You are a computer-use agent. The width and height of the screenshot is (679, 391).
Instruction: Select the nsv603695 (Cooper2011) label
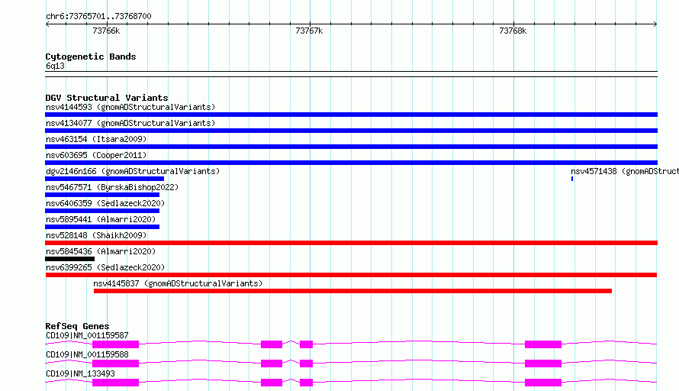96,155
